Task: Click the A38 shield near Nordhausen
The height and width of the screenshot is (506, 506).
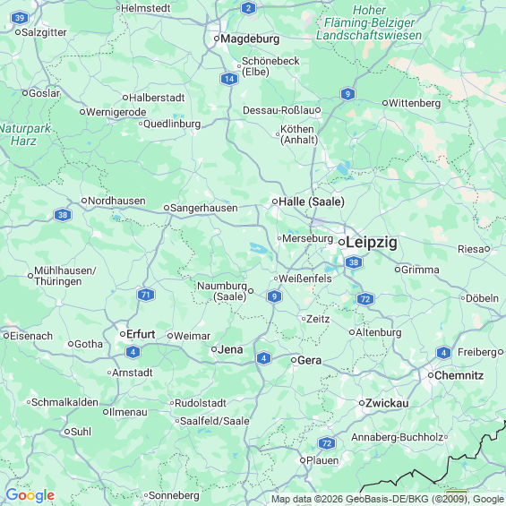Action: coord(63,215)
